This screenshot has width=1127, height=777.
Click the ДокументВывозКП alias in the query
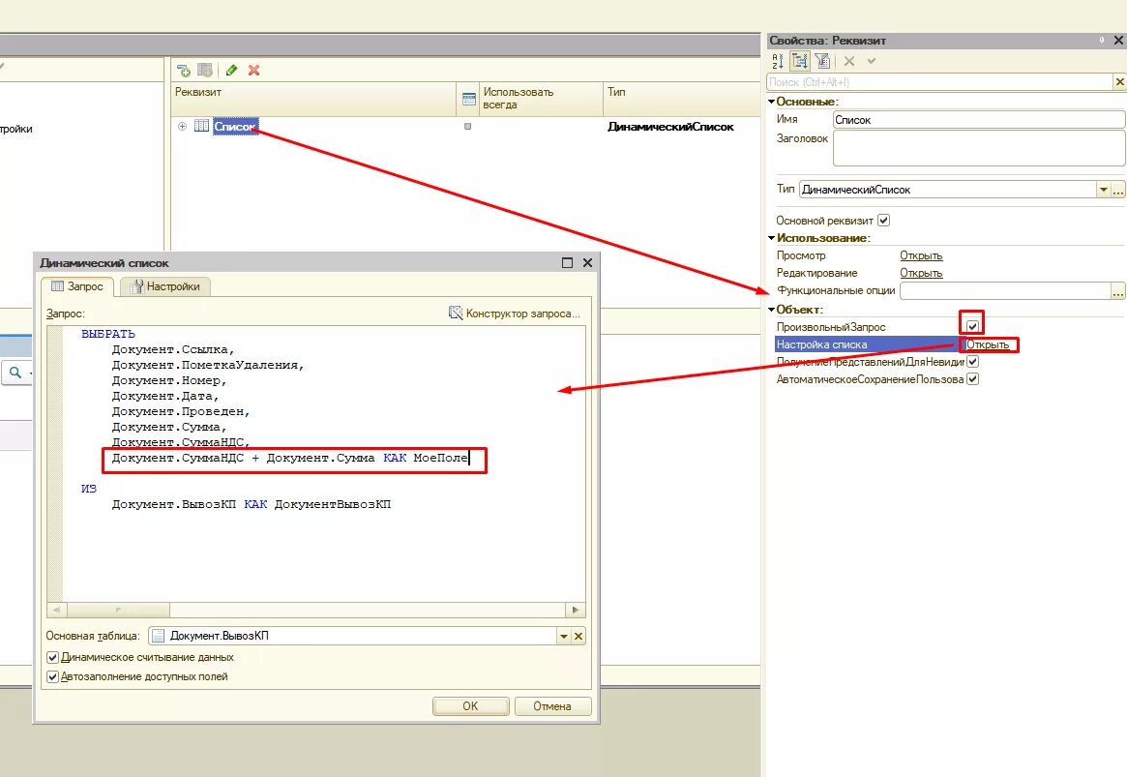333,504
